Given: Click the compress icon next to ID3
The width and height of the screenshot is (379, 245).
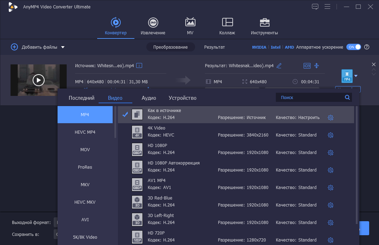Looking at the screenshot, I should tap(317, 65).
